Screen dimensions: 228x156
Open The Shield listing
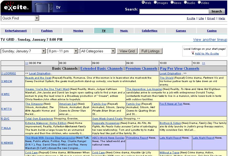point(166,78)
